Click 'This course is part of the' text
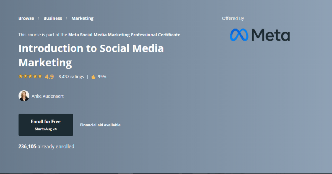The height and width of the screenshot is (174, 332). [43, 35]
